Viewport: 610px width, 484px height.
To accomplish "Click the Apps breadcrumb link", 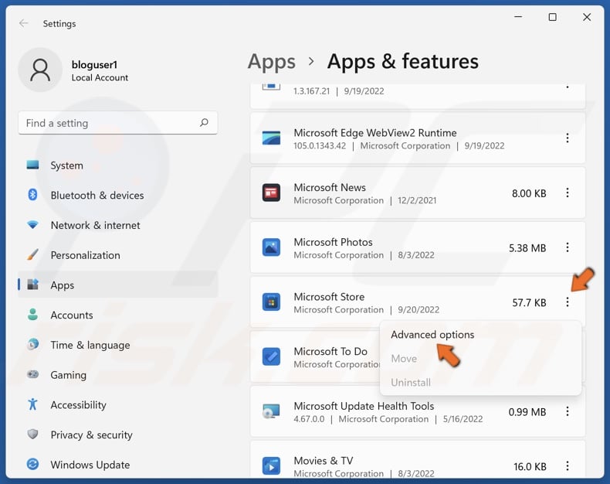I will [x=272, y=62].
